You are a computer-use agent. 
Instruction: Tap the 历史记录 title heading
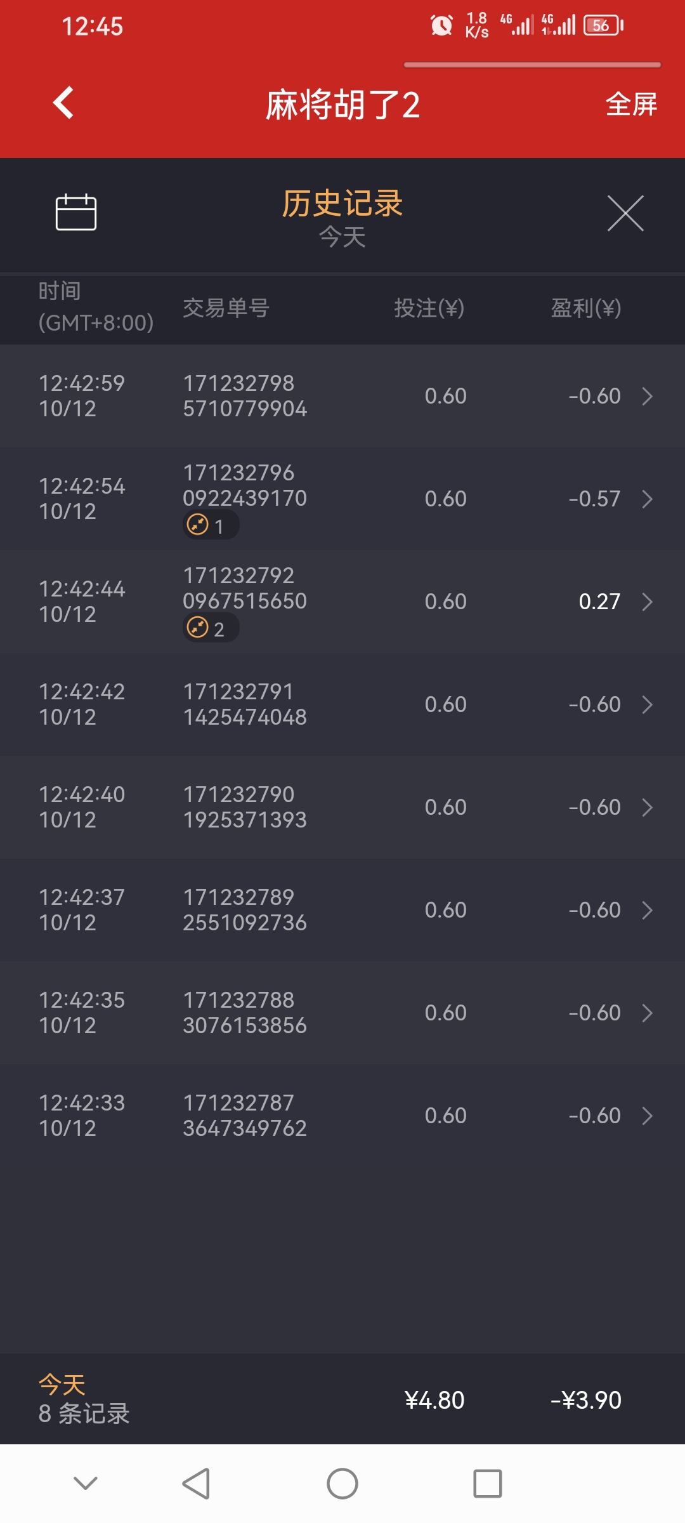point(342,204)
